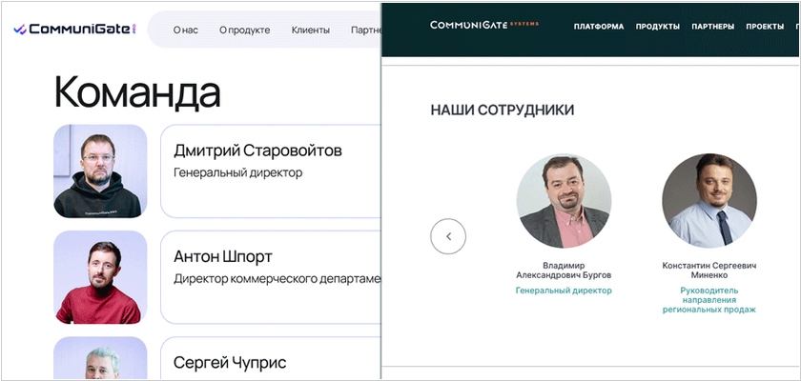This screenshot has height=381, width=801.
Task: Select 'Генеральный директор' under Дмитрий Старовойтов
Action: coord(238,173)
